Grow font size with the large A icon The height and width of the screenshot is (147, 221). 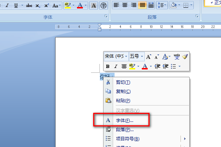pos(148,57)
